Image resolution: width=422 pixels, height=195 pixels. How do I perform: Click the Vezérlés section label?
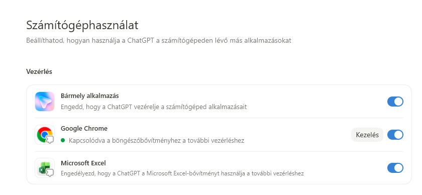click(x=39, y=72)
